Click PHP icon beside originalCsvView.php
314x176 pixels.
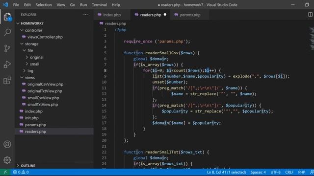24,84
